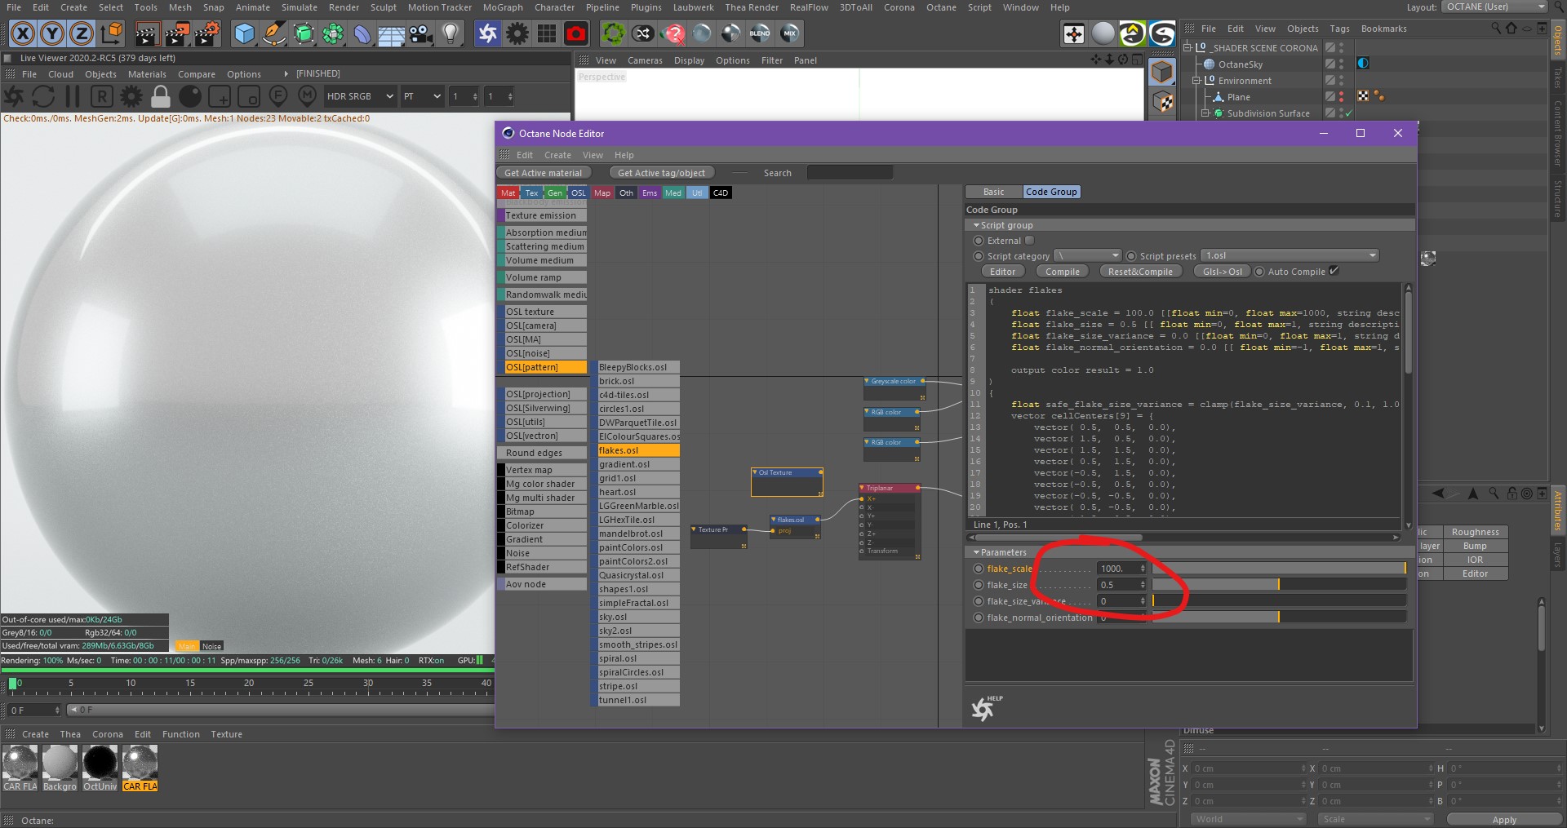Toggle the X axis lock icon
Viewport: 1567px width, 828px height.
click(x=23, y=33)
